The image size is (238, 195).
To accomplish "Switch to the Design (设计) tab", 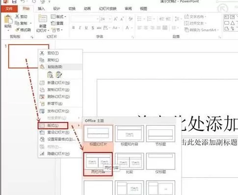I will tap(56, 9).
